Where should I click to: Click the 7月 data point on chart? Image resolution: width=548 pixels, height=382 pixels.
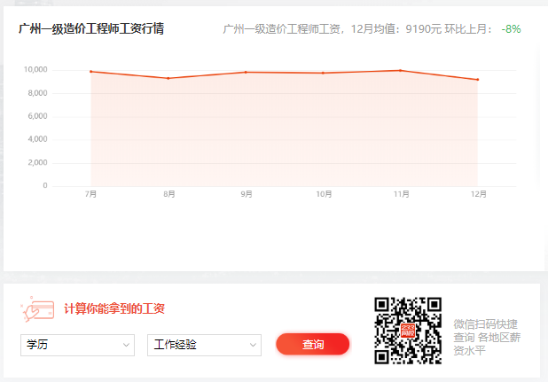coord(91,72)
